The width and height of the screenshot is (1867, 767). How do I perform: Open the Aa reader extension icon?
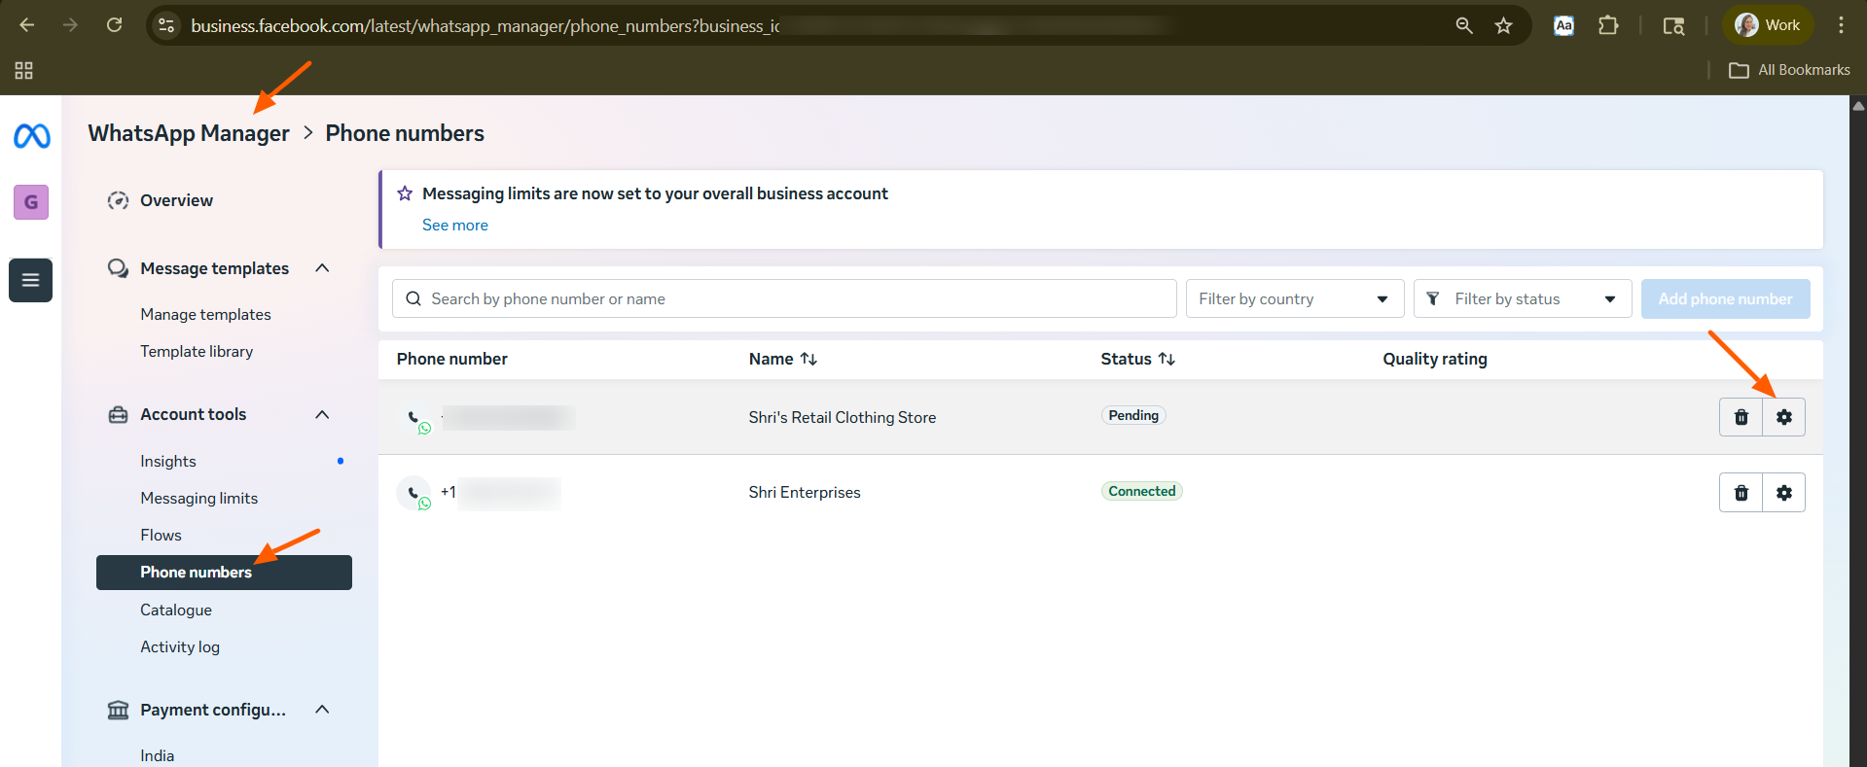pyautogui.click(x=1563, y=25)
